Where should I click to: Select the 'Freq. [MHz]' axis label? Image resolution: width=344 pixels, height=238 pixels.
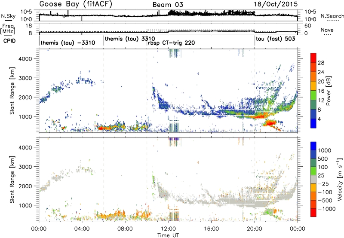click(8, 29)
